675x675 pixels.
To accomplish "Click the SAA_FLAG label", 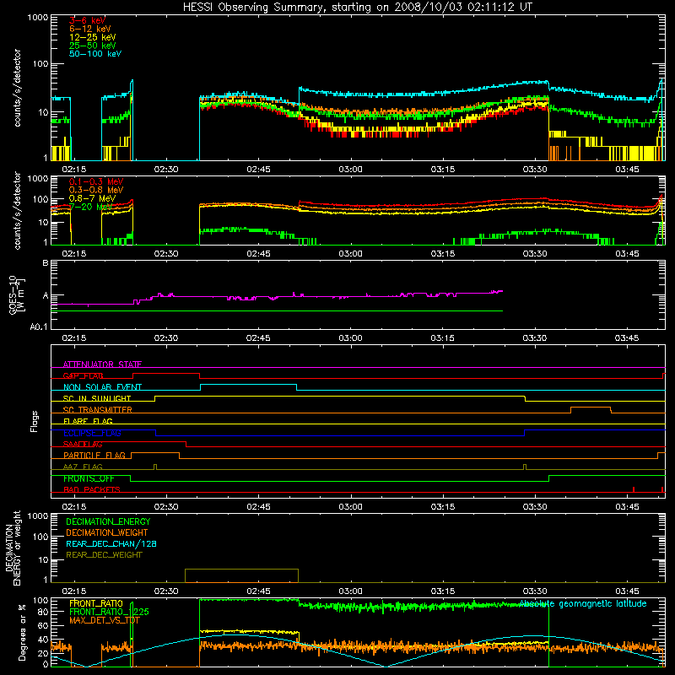I will tap(83, 444).
